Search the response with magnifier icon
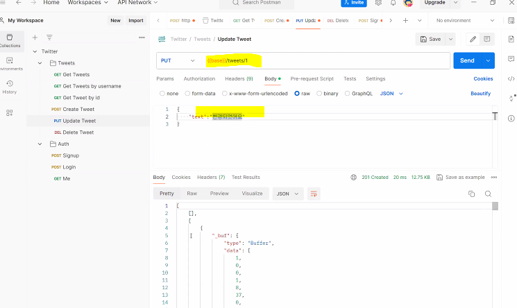 (x=488, y=194)
